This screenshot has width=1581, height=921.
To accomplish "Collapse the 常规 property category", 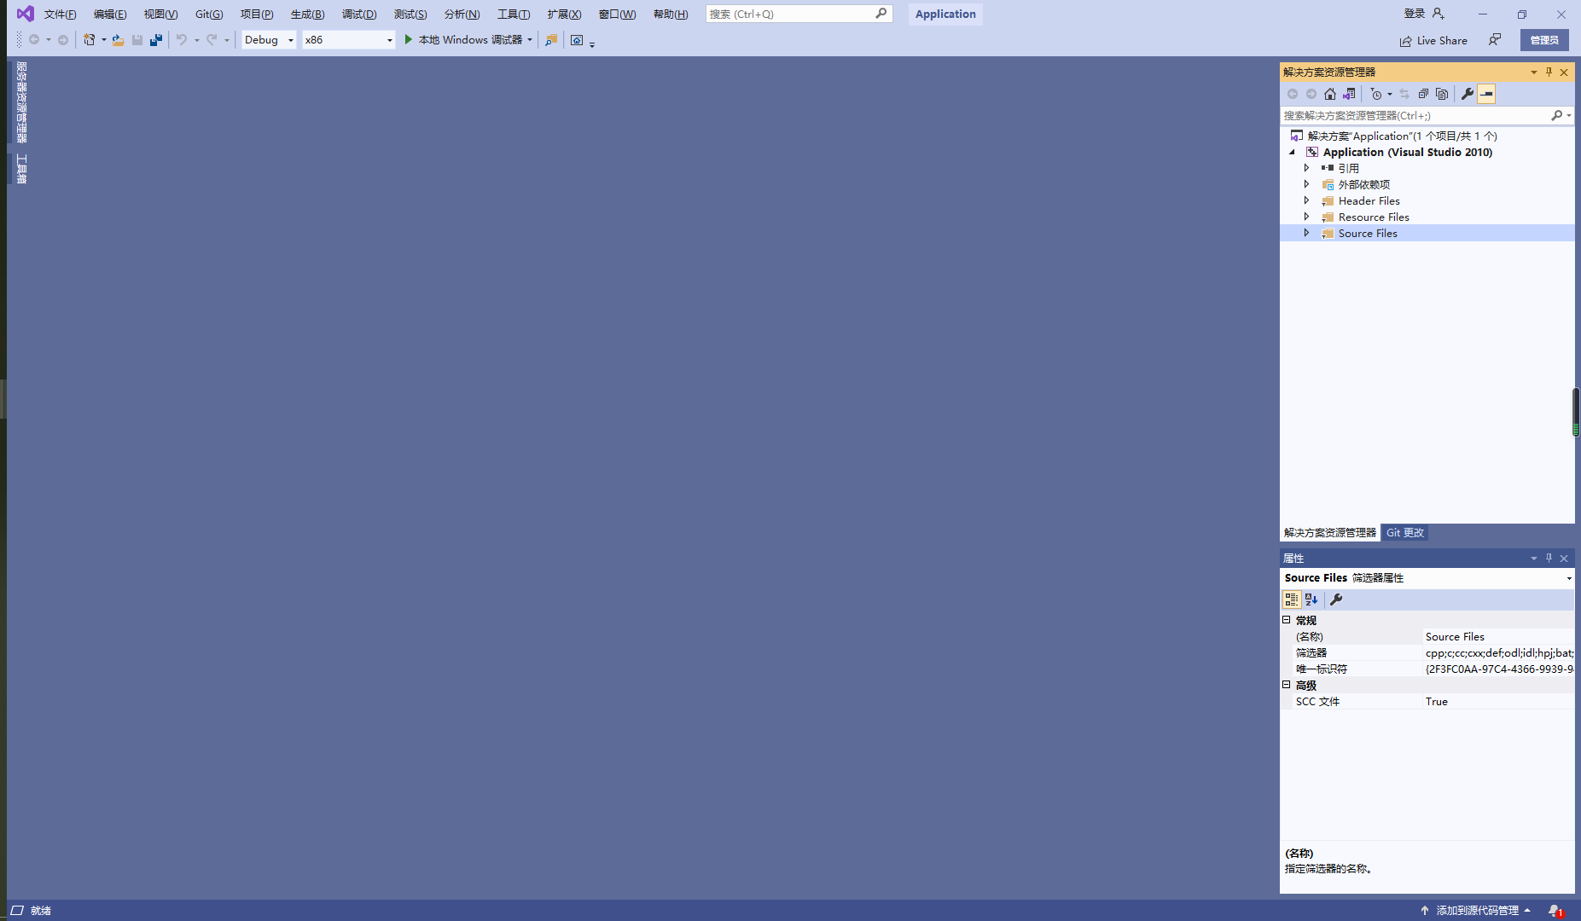I will point(1287,620).
